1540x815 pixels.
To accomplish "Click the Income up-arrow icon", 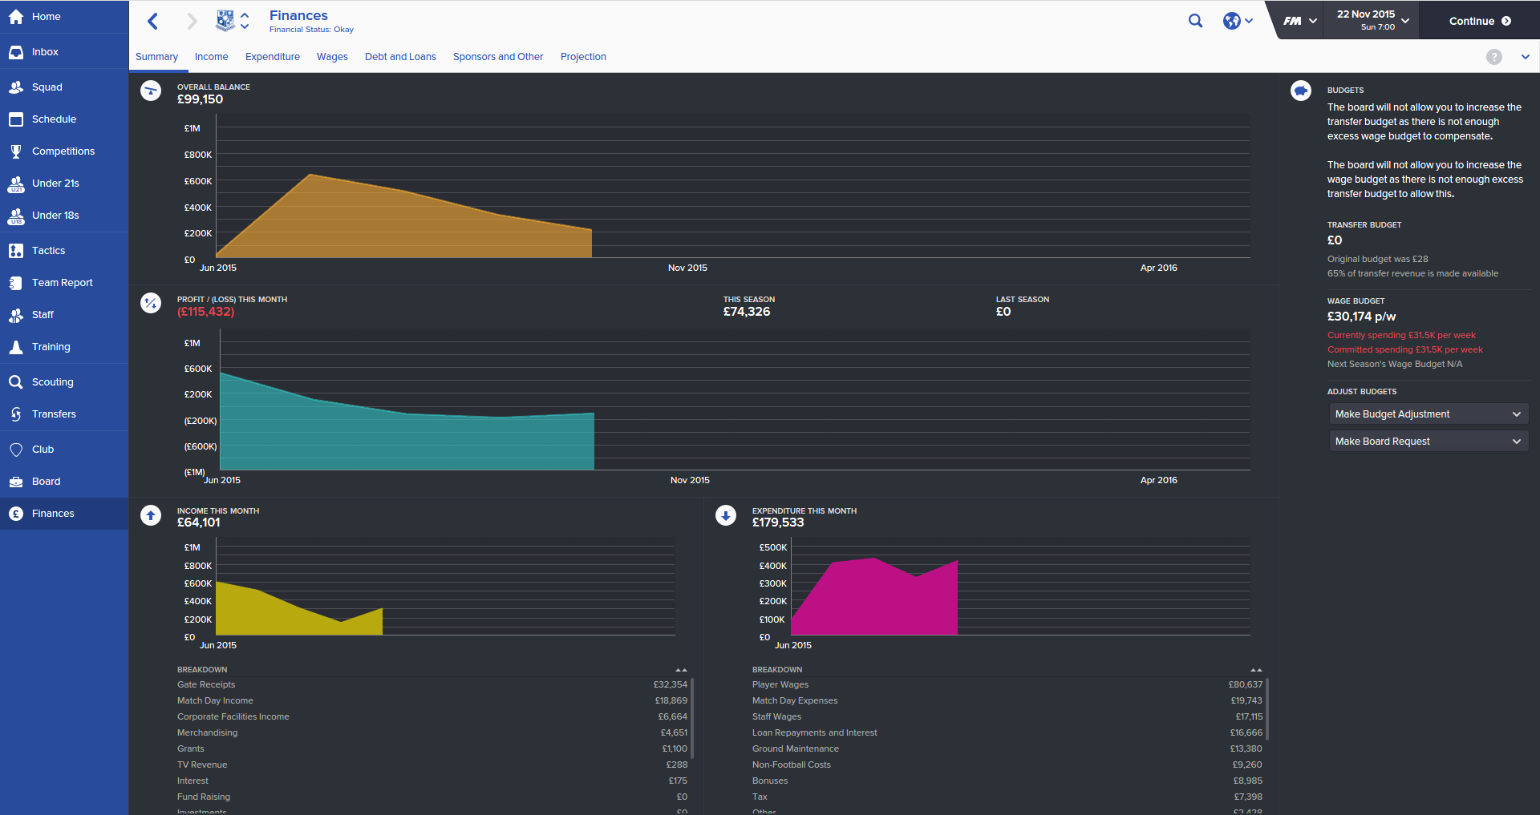I will pyautogui.click(x=151, y=515).
